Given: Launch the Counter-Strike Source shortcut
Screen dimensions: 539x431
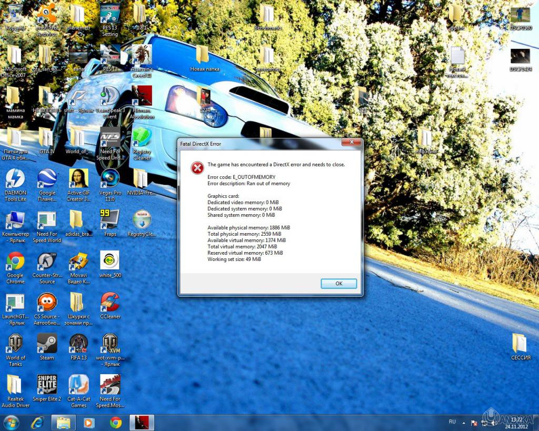Looking at the screenshot, I should (x=47, y=267).
